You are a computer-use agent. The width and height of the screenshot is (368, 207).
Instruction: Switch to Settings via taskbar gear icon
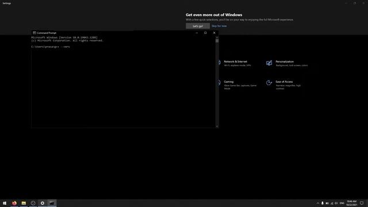(x=43, y=203)
